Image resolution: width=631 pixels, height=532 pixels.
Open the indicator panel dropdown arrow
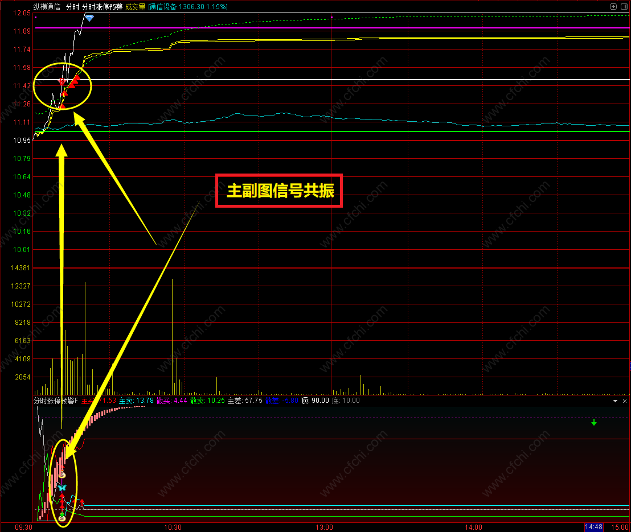click(615, 401)
